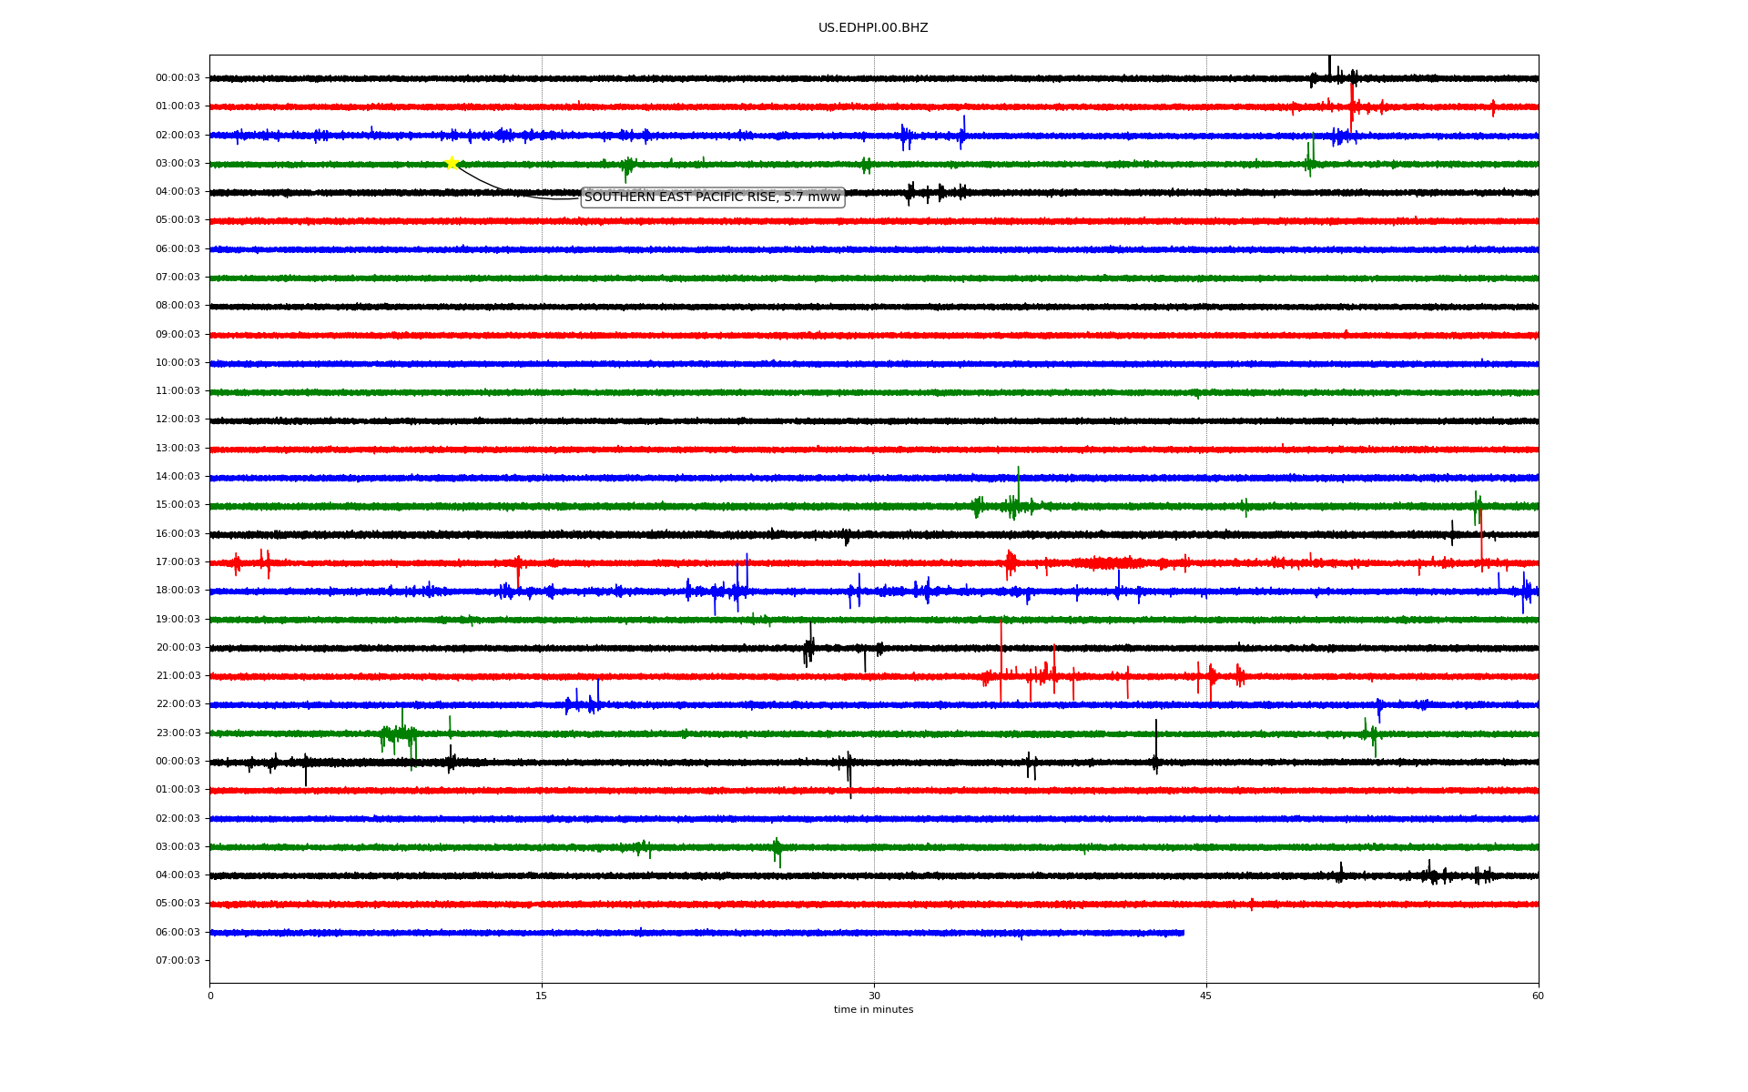The height and width of the screenshot is (1092, 1748).
Task: Select the SOUTHERN EAST PACIFIC RISE annotation box
Action: (x=713, y=197)
